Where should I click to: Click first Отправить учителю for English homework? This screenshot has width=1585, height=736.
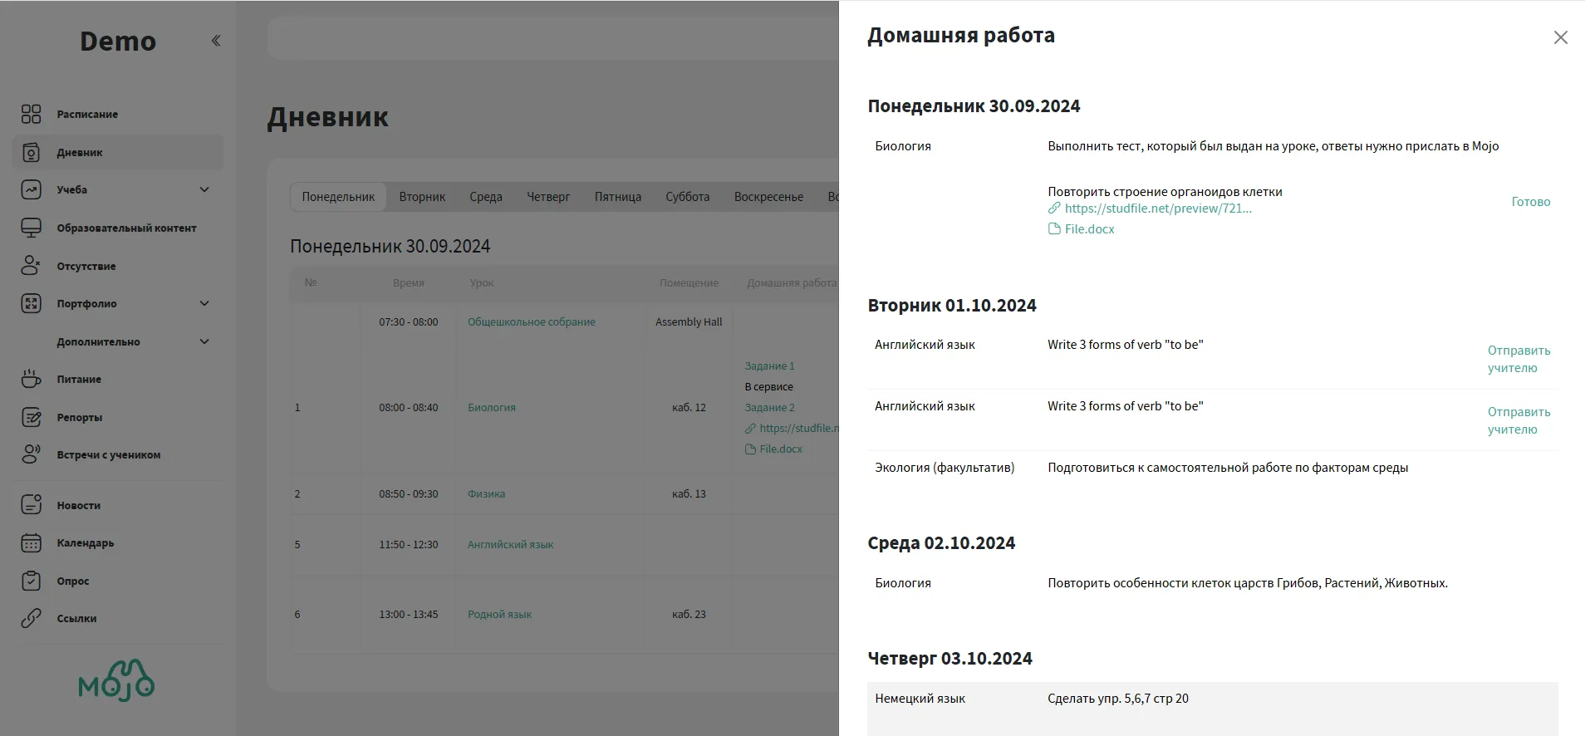[x=1519, y=359]
